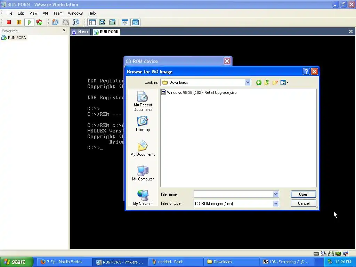
Task: Click the dialog Help question mark button
Action: coord(306,72)
